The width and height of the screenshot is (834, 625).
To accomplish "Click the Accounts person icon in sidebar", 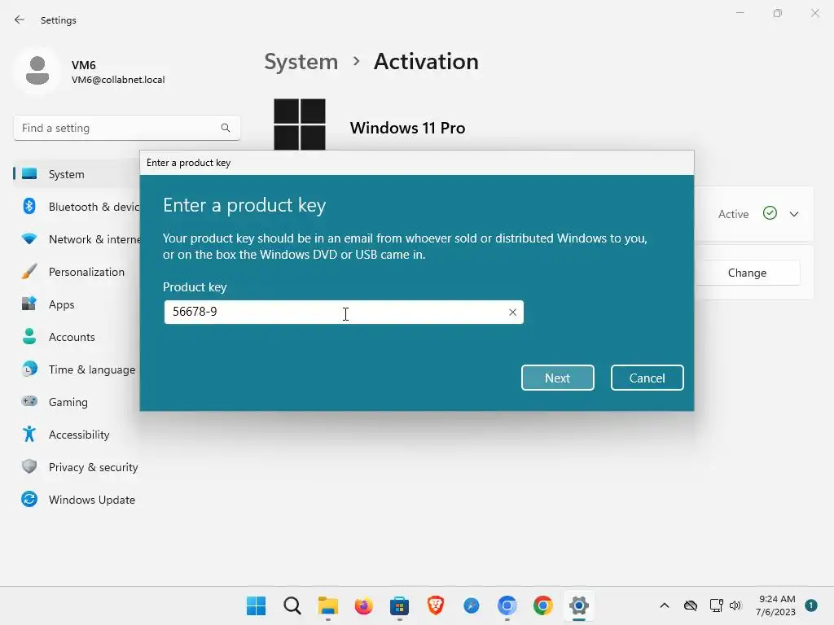I will click(x=29, y=336).
